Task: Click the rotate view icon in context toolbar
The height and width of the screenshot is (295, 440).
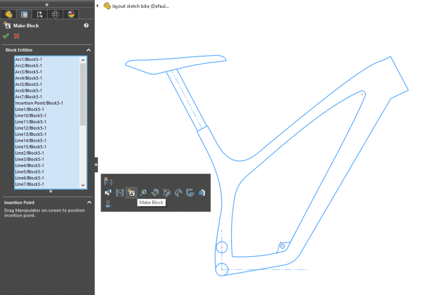Action: click(156, 193)
